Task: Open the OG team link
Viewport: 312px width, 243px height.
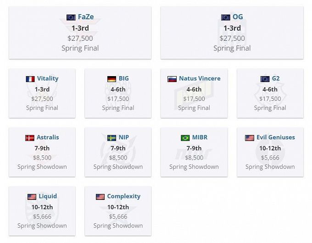Action: 238,17
